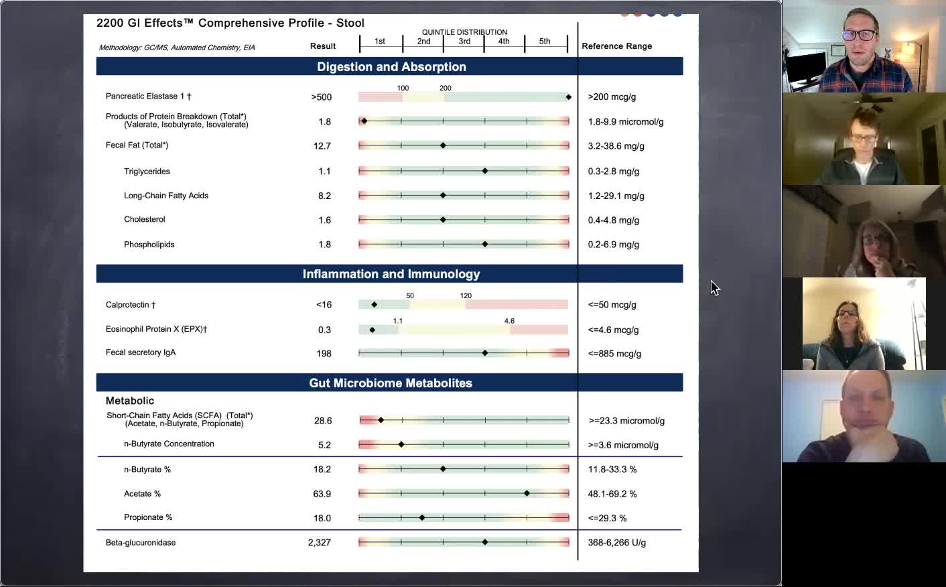The width and height of the screenshot is (946, 587).
Task: Click the 'Beta-glucuronidase' row label
Action: [x=141, y=543]
